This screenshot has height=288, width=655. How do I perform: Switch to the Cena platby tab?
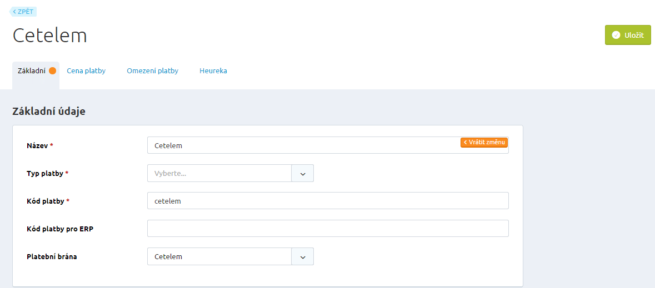coord(86,71)
